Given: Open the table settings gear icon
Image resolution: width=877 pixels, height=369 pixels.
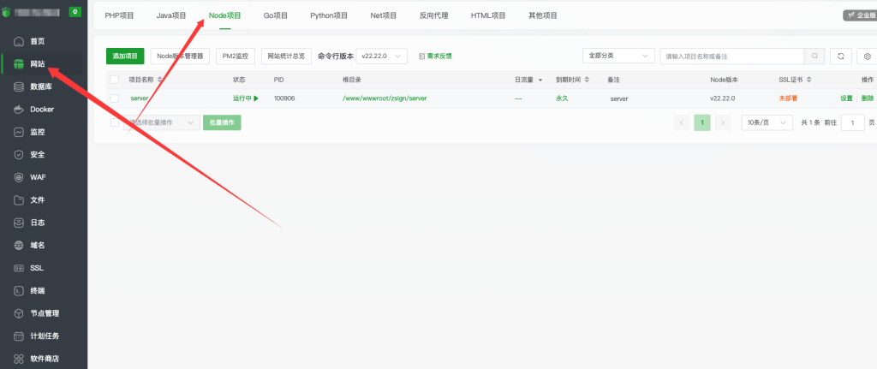Looking at the screenshot, I should (868, 56).
